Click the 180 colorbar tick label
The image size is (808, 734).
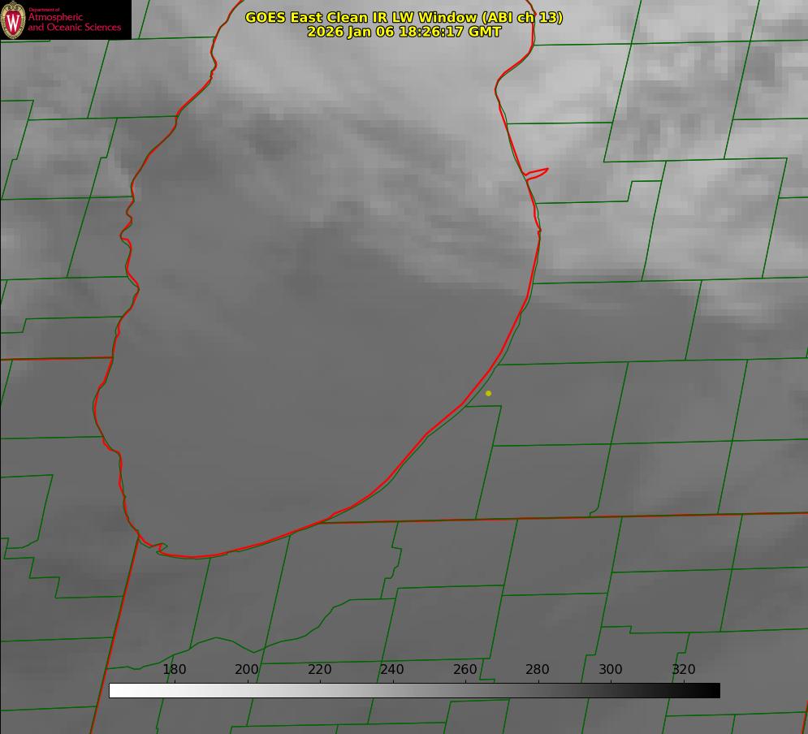coord(175,670)
